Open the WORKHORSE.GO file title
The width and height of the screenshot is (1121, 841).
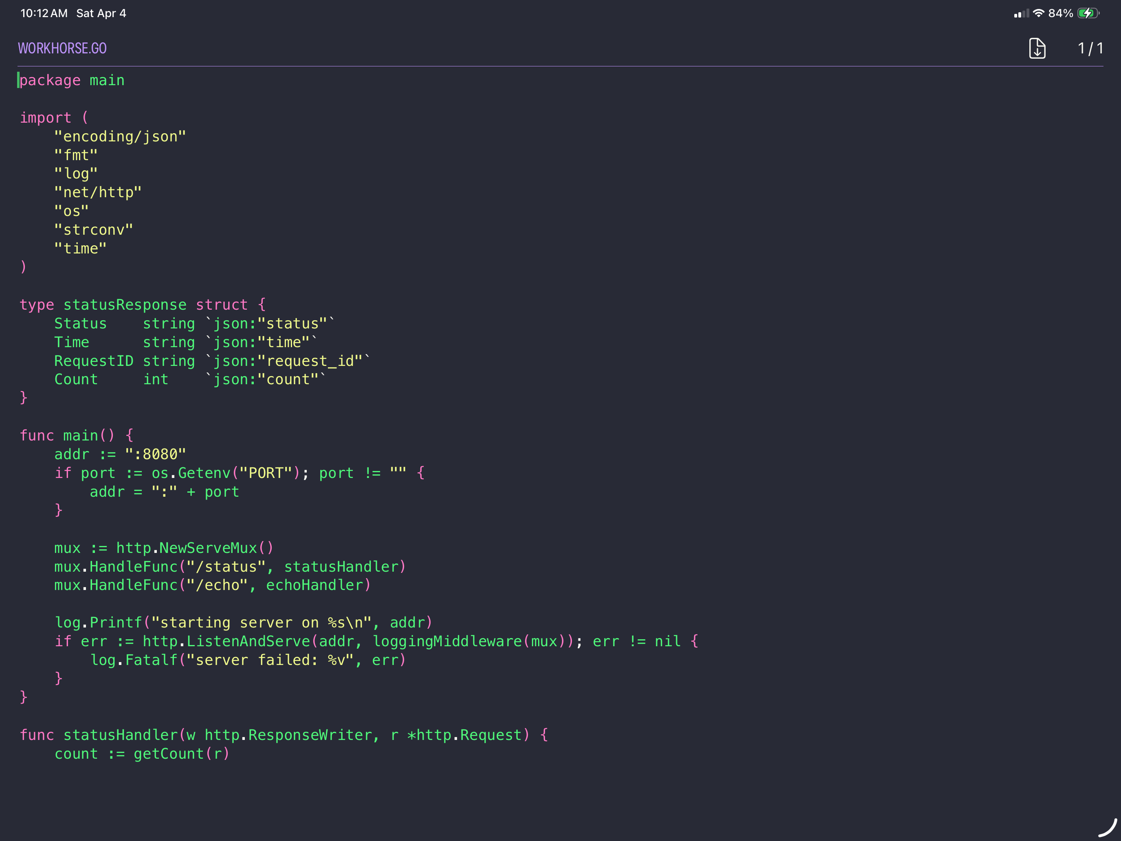pos(62,48)
